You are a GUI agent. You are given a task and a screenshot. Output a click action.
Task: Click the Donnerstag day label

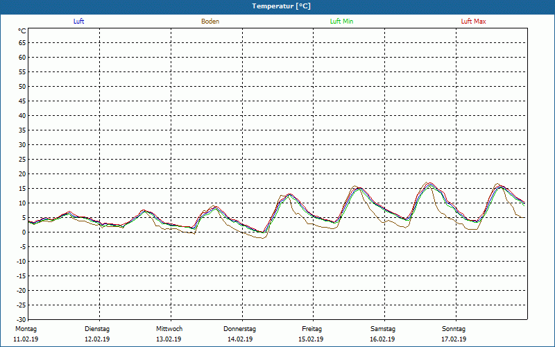[x=239, y=329]
